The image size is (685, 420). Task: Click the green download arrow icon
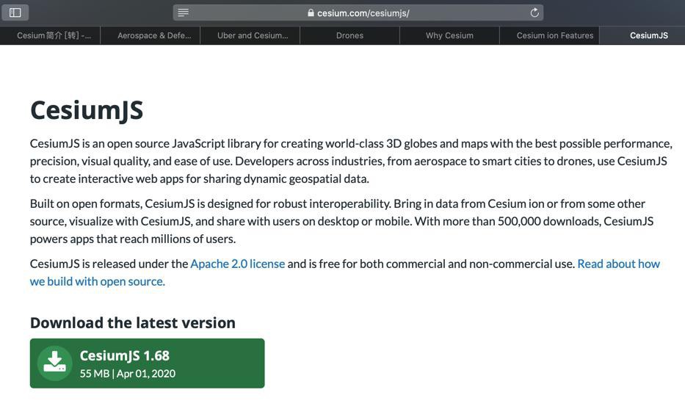(54, 363)
